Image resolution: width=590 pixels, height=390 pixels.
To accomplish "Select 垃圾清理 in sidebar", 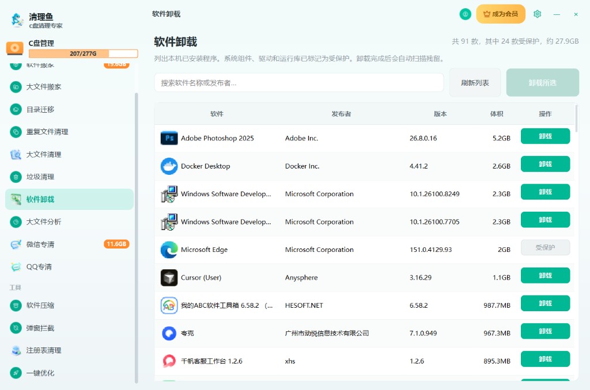I will click(x=70, y=177).
